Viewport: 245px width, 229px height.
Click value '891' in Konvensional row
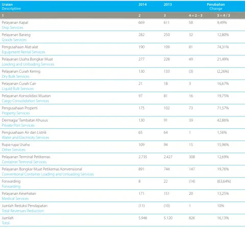click(141, 169)
